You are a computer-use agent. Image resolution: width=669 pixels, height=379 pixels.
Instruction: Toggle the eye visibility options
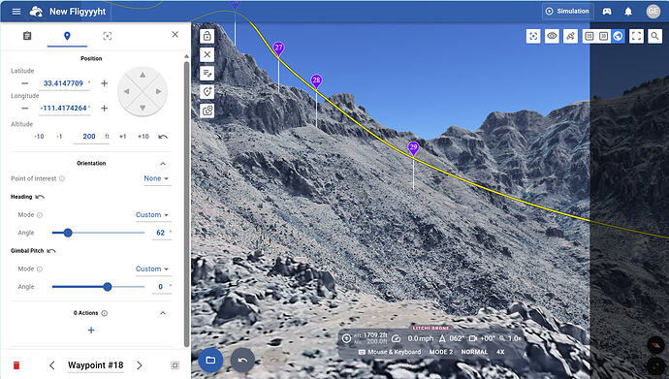[552, 36]
